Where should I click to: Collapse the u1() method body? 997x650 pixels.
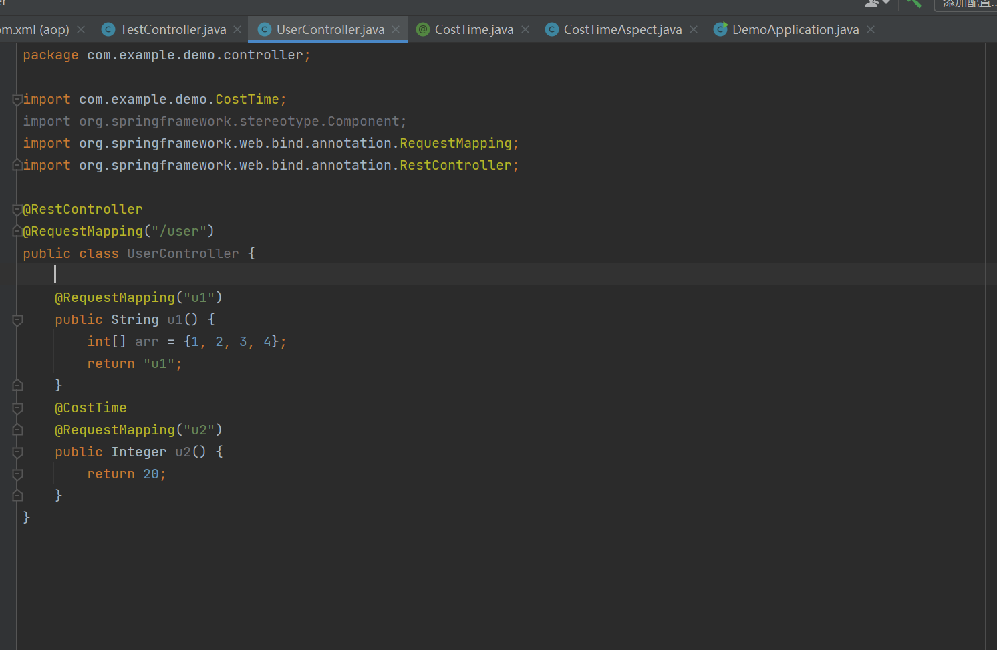(x=17, y=320)
